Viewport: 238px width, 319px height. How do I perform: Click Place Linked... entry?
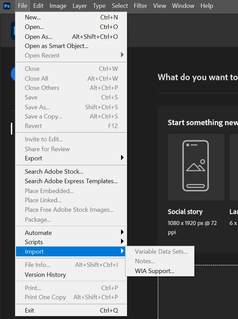click(x=71, y=200)
